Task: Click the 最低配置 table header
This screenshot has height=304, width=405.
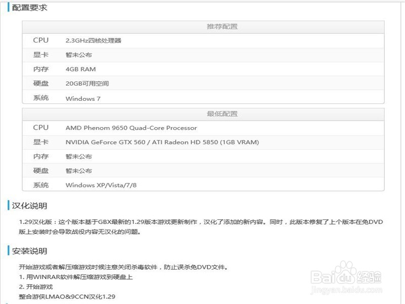Action: [222, 113]
